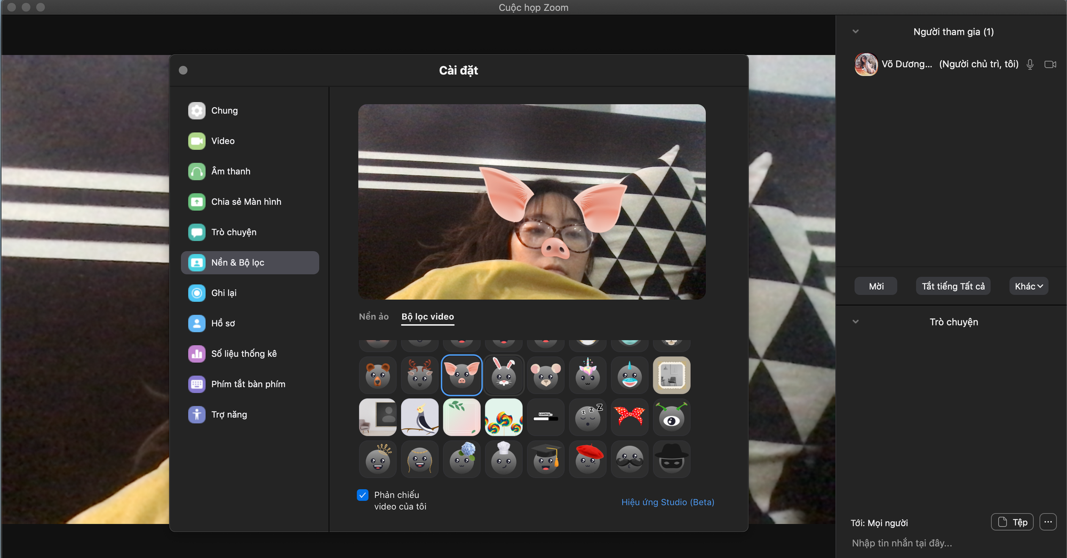Choose the beige picture frame filter

coord(672,375)
